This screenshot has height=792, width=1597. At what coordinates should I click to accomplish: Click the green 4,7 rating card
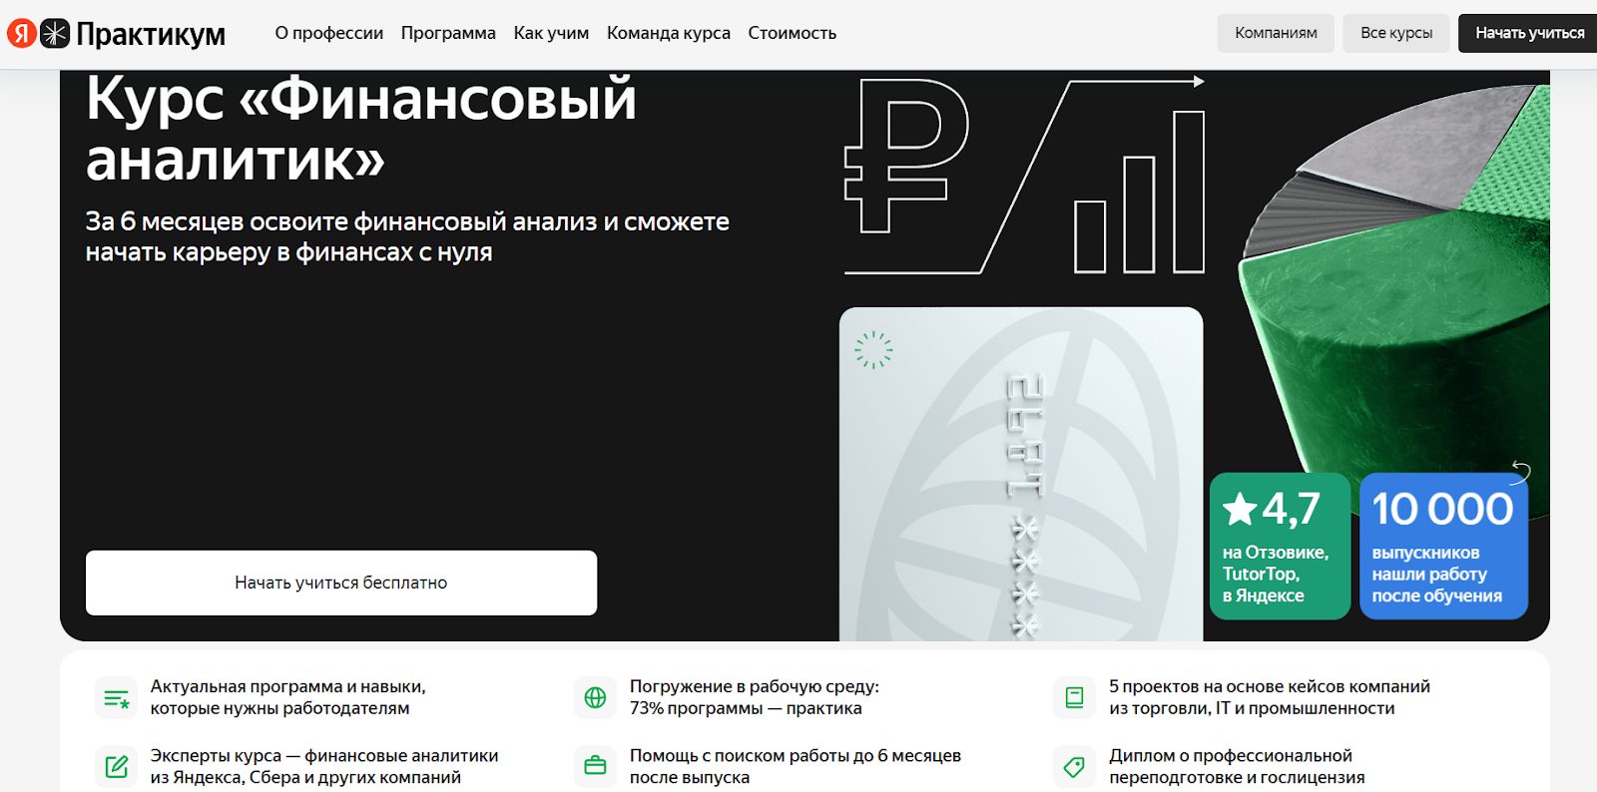pos(1280,546)
